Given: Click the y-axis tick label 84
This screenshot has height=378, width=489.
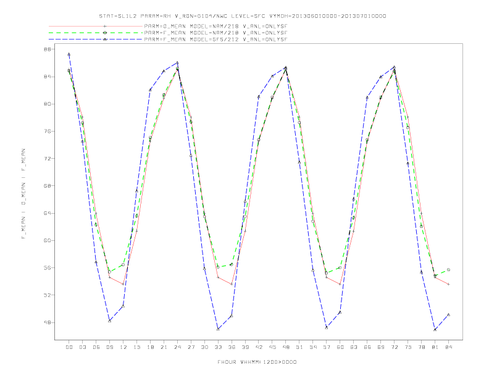Looking at the screenshot, I should pos(48,77).
